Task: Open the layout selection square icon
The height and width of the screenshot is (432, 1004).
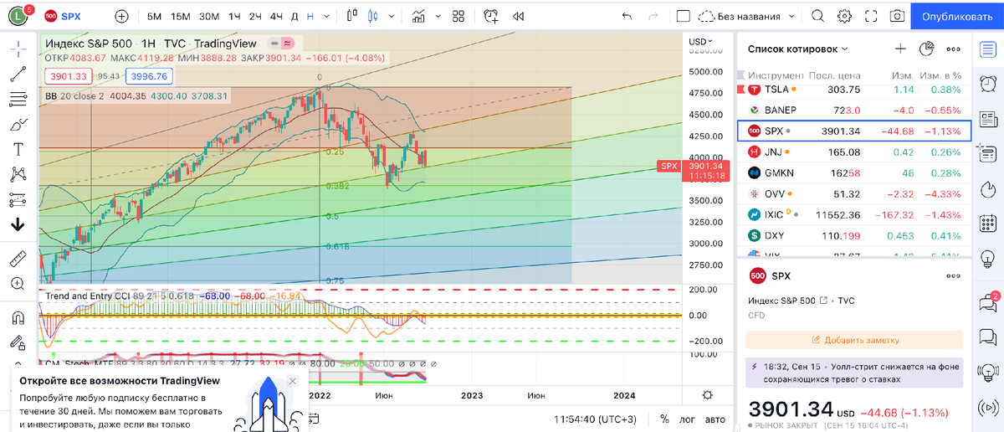Action: click(683, 16)
